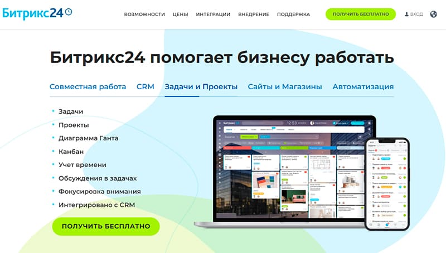Open the Поддержка menu item
Viewport: 446px width, 253px height.
click(x=293, y=14)
